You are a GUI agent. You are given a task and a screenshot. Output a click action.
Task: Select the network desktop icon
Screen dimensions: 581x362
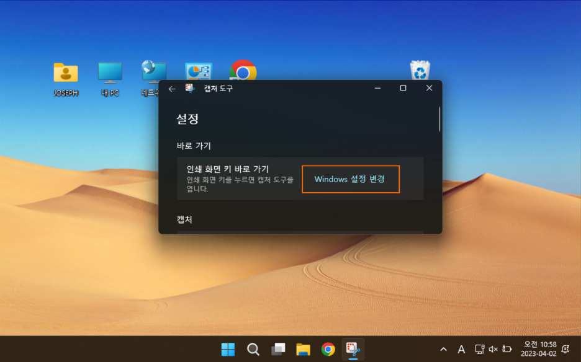[150, 79]
